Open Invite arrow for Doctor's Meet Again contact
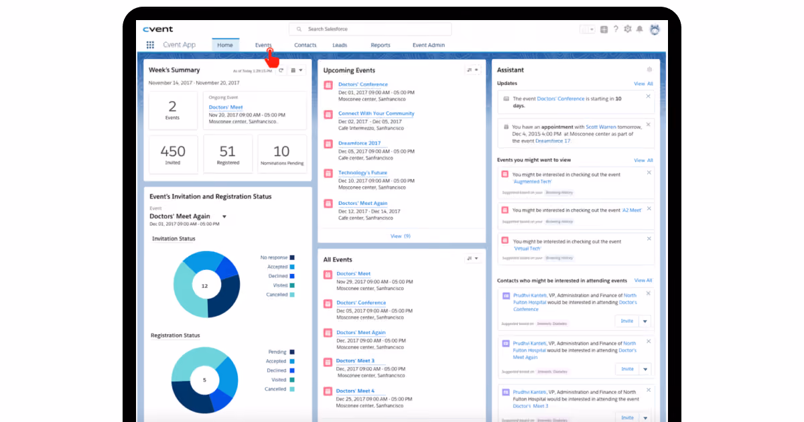804x422 pixels. coord(645,369)
